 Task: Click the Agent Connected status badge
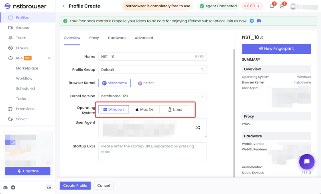click(x=218, y=6)
